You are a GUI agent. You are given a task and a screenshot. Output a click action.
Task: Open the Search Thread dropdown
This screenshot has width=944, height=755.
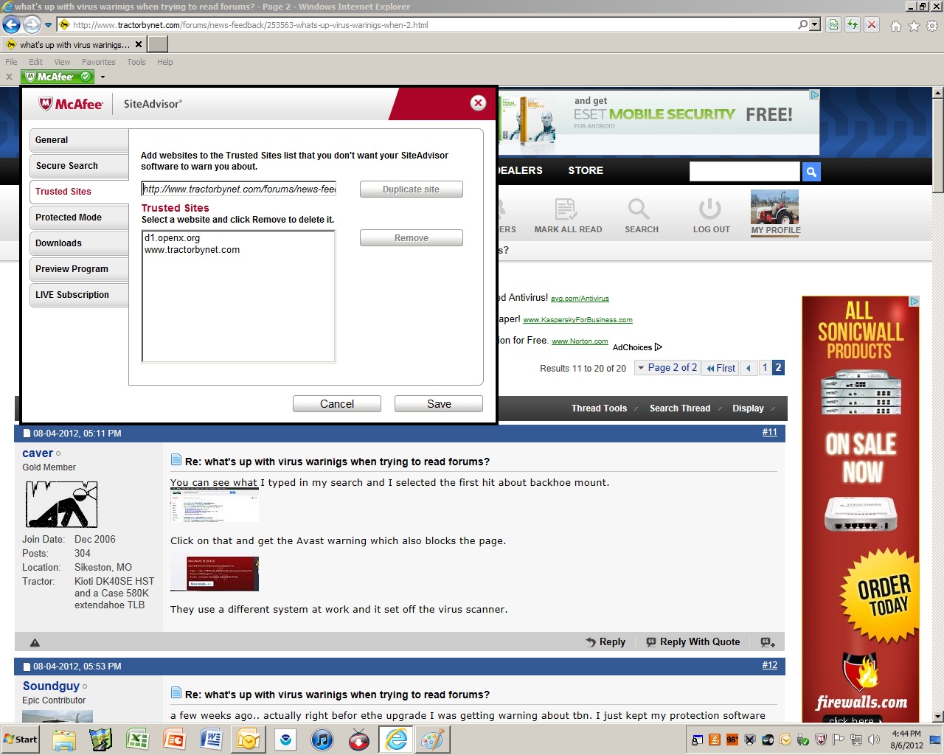(684, 408)
